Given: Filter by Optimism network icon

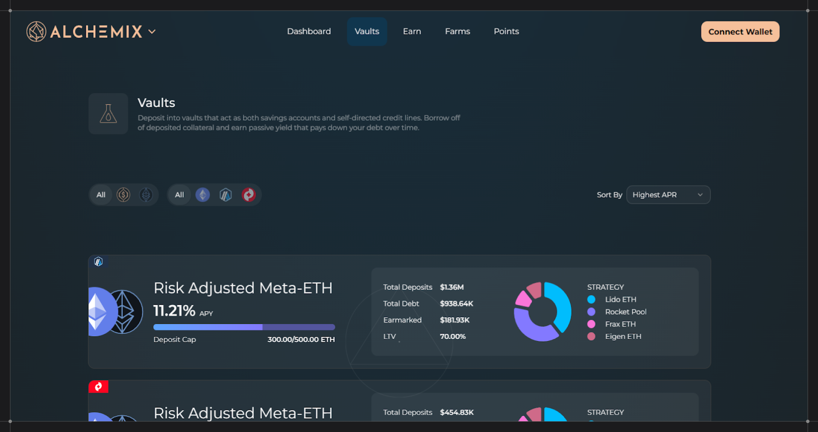Looking at the screenshot, I should coord(248,195).
